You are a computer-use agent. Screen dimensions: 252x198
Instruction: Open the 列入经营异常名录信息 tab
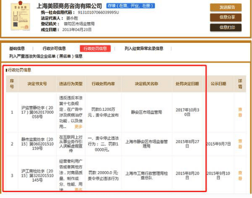point(144,49)
